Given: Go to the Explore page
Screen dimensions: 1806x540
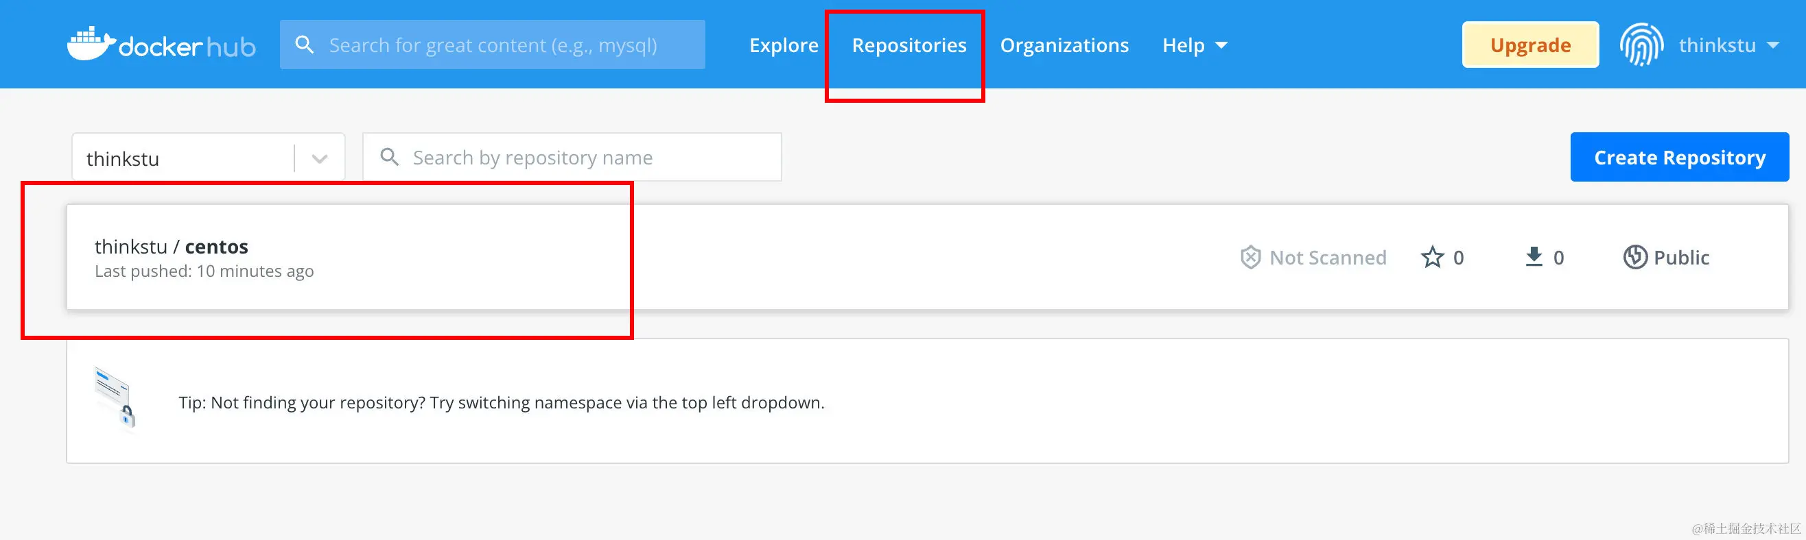Looking at the screenshot, I should click(784, 45).
